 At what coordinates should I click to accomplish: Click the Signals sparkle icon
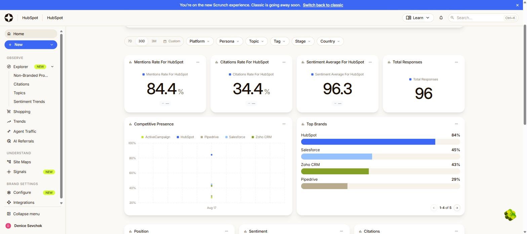point(9,172)
